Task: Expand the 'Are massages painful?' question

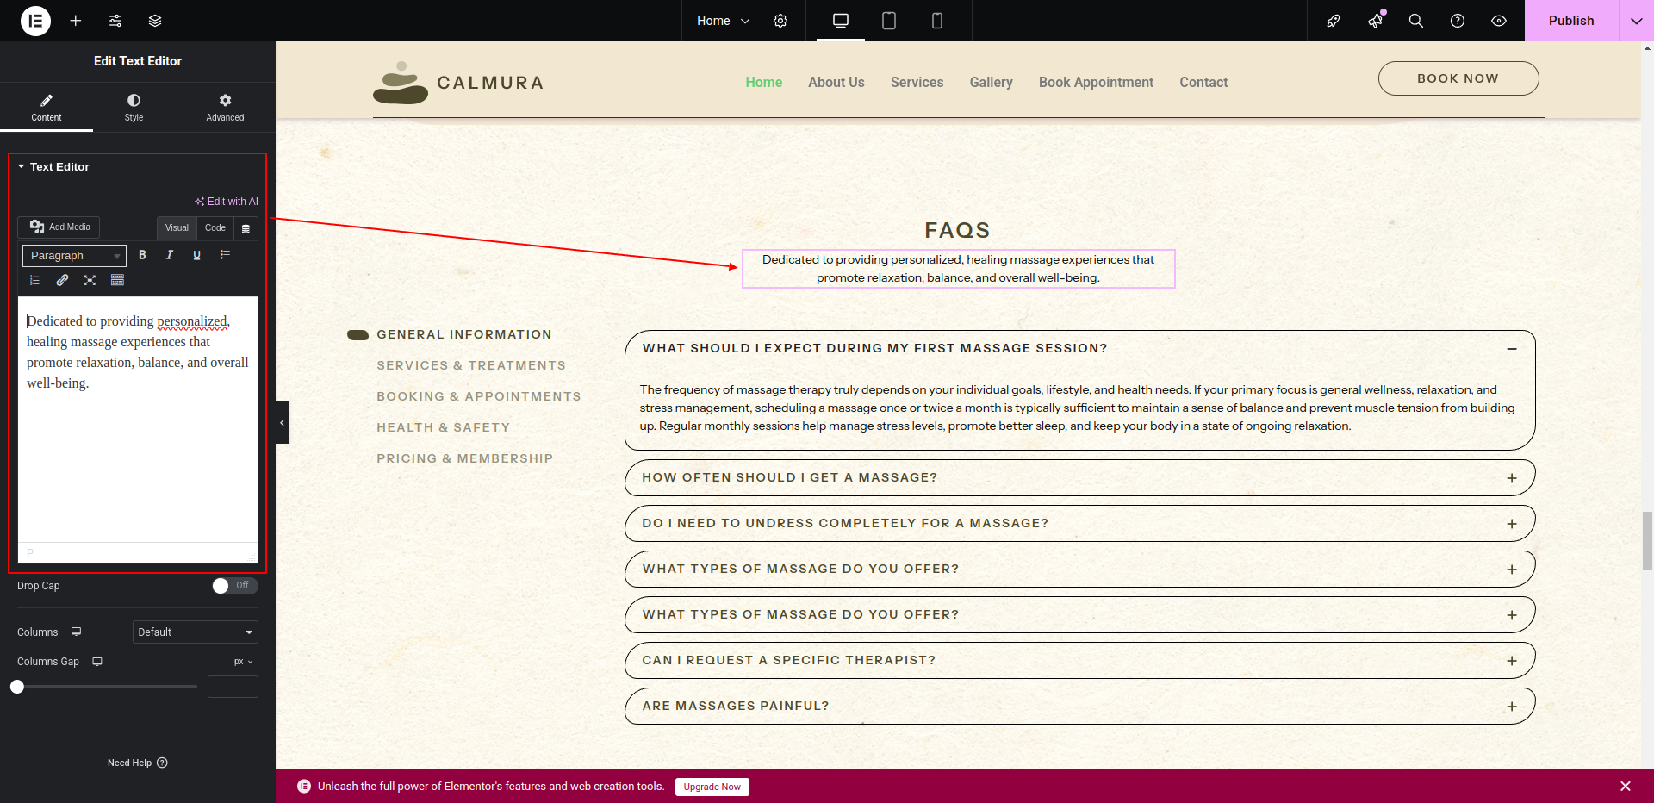Action: coord(1512,707)
